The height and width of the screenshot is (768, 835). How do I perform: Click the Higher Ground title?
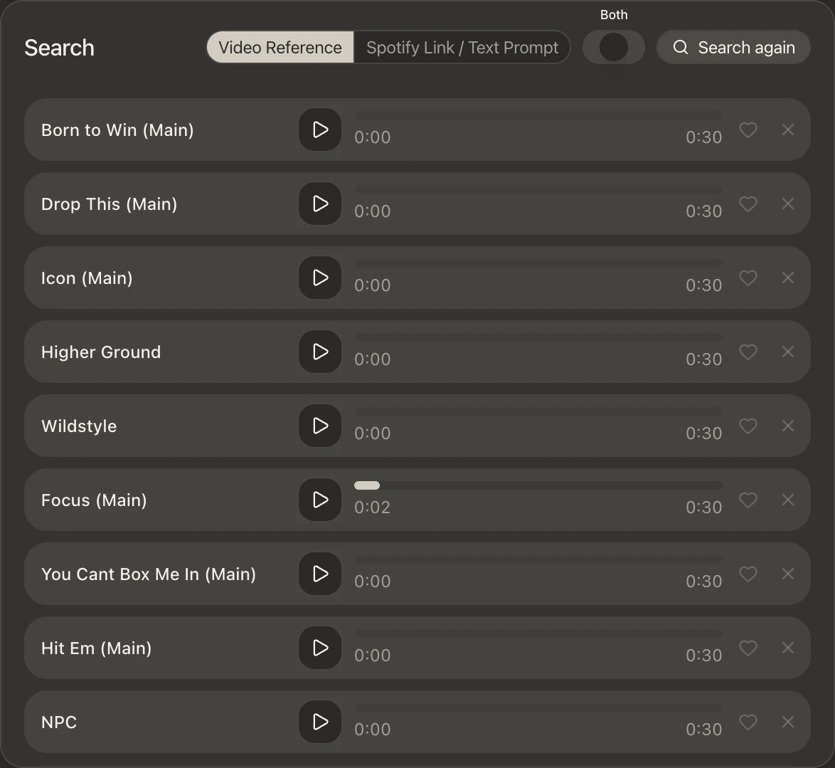(101, 352)
